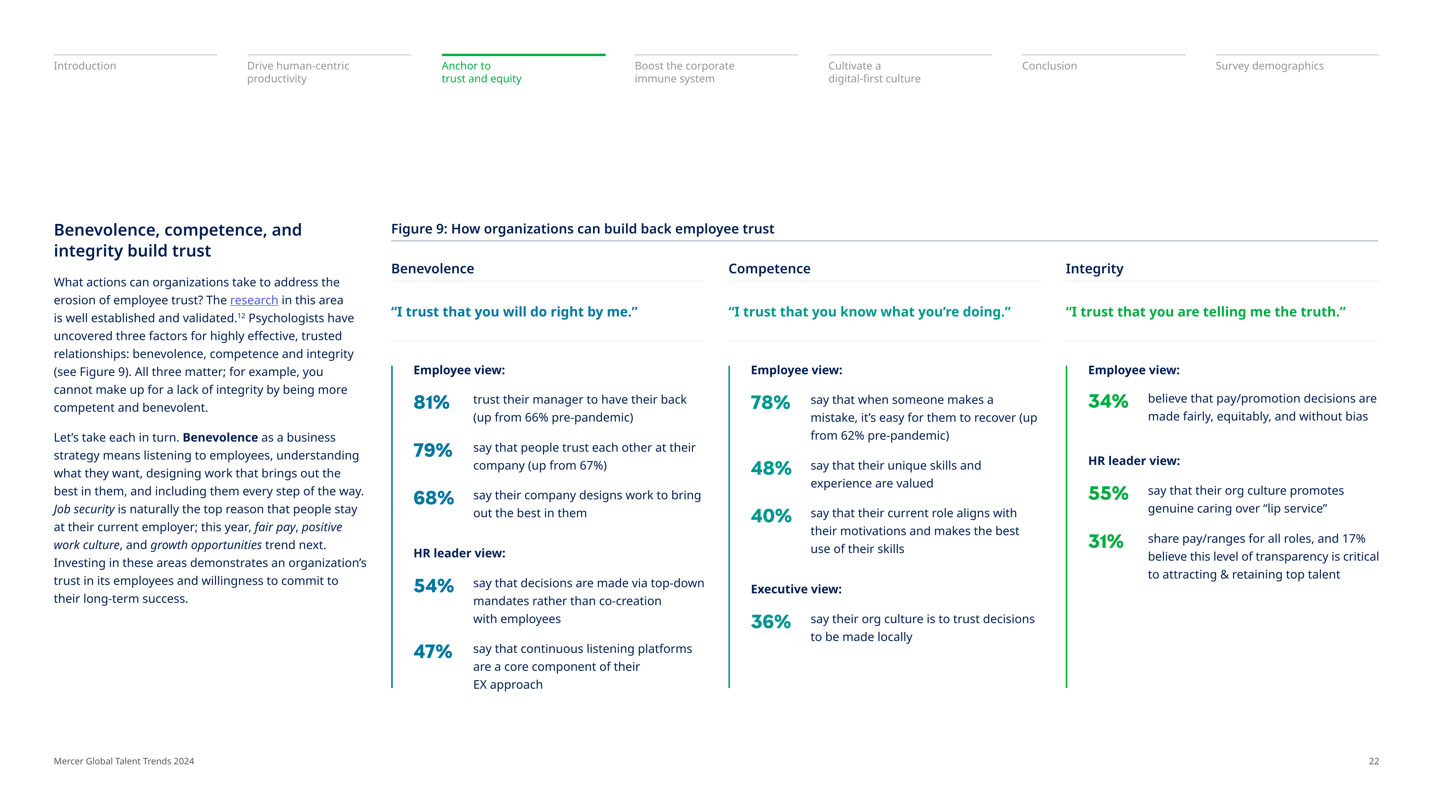
Task: Open the Introduction section tab
Action: click(x=85, y=66)
